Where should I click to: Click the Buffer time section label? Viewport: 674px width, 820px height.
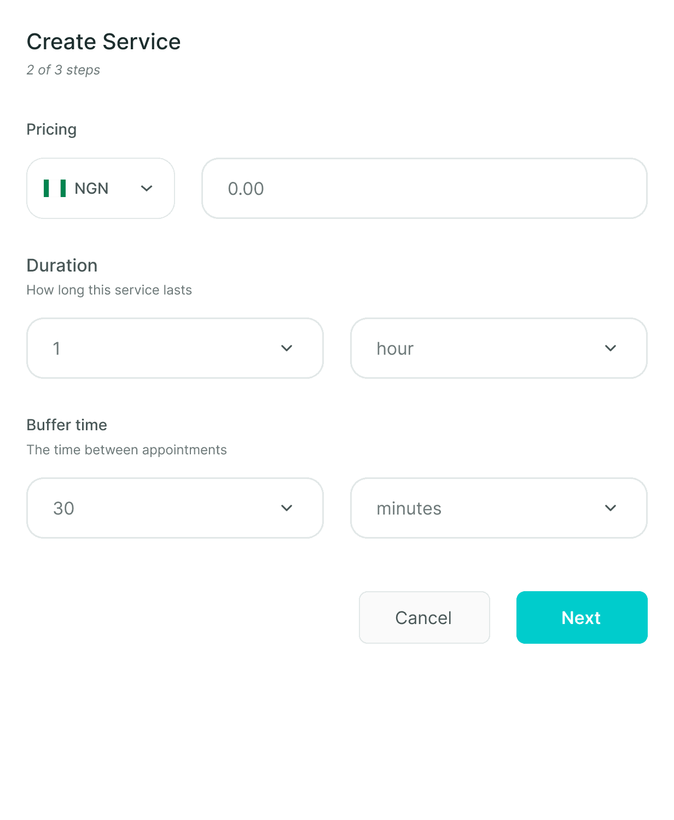pyautogui.click(x=67, y=425)
